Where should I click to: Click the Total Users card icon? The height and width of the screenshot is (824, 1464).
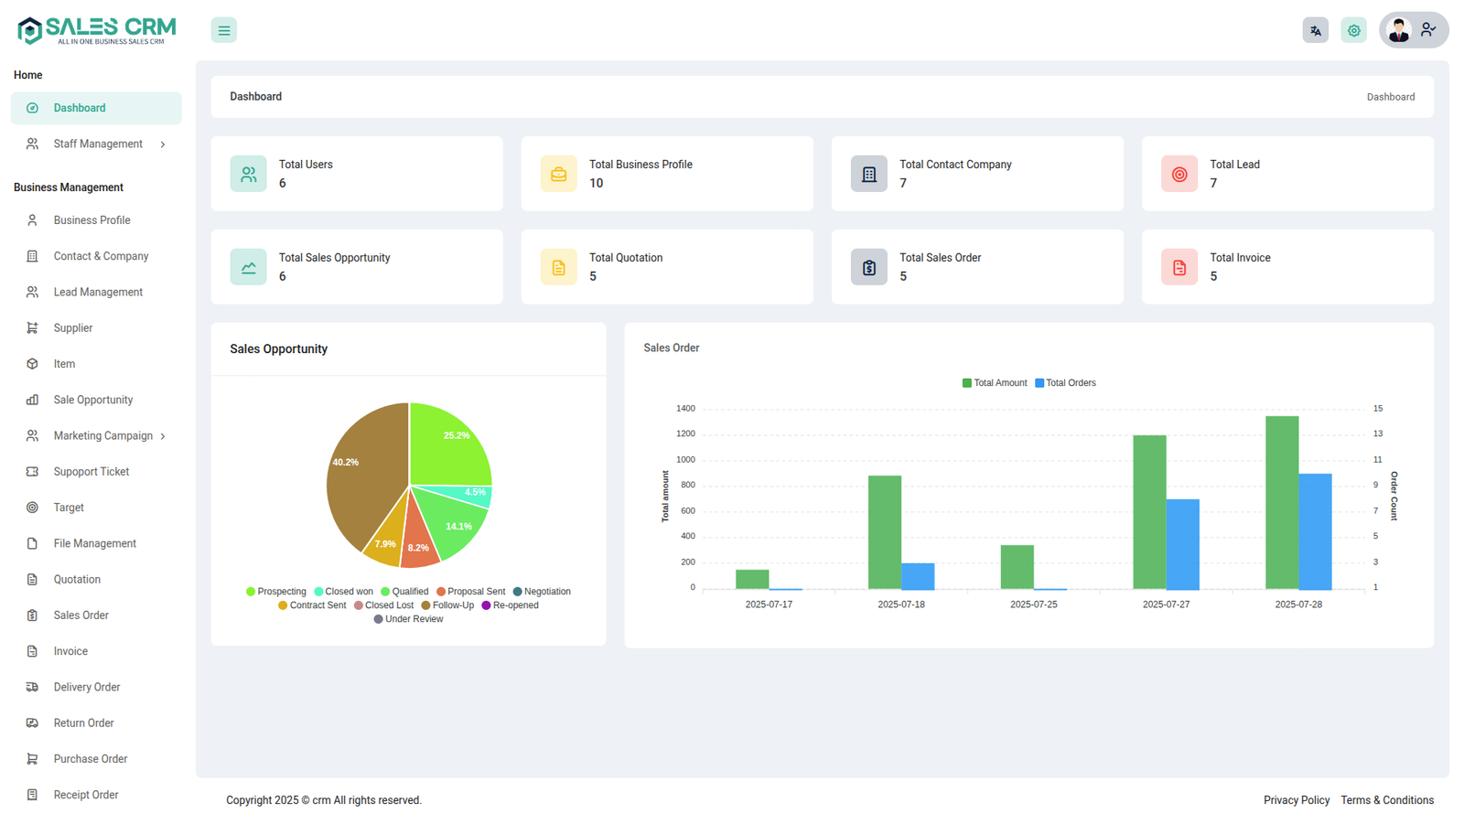[248, 174]
